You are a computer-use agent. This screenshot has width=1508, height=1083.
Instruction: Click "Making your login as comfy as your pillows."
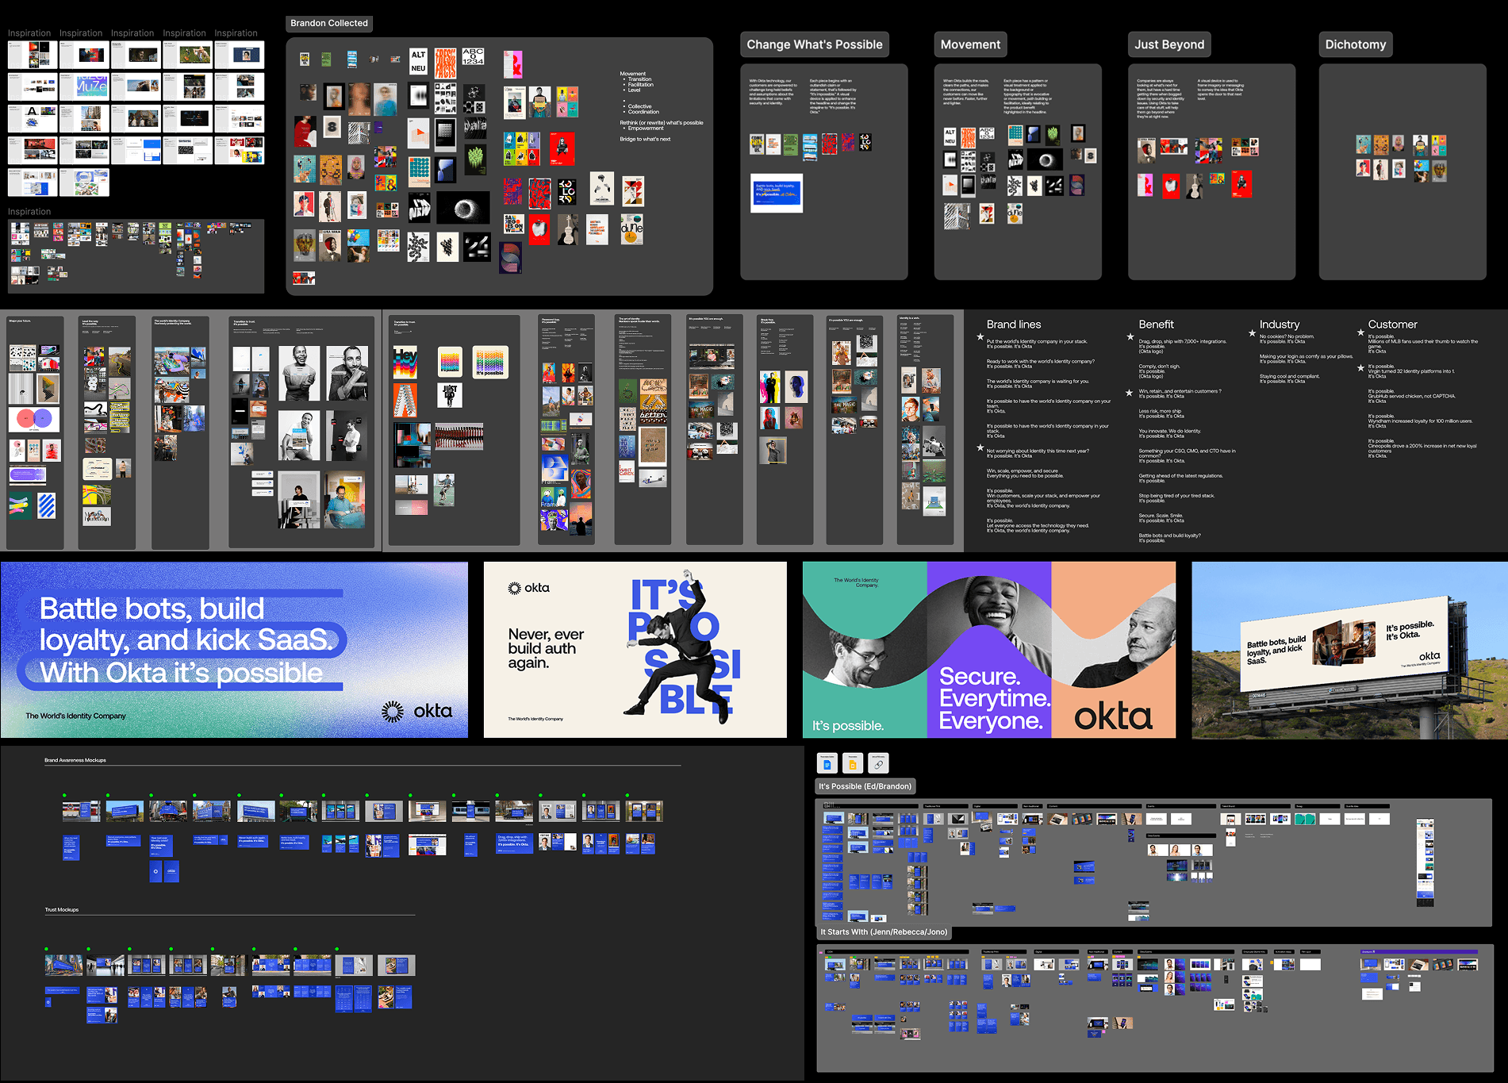pyautogui.click(x=1306, y=356)
